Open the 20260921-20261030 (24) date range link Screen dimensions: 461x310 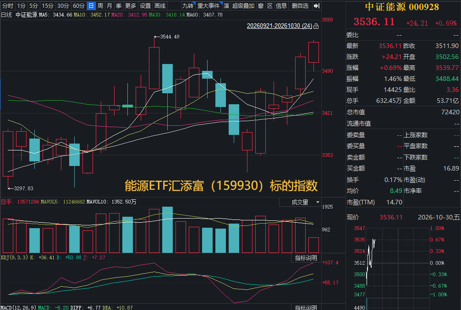[x=280, y=26]
